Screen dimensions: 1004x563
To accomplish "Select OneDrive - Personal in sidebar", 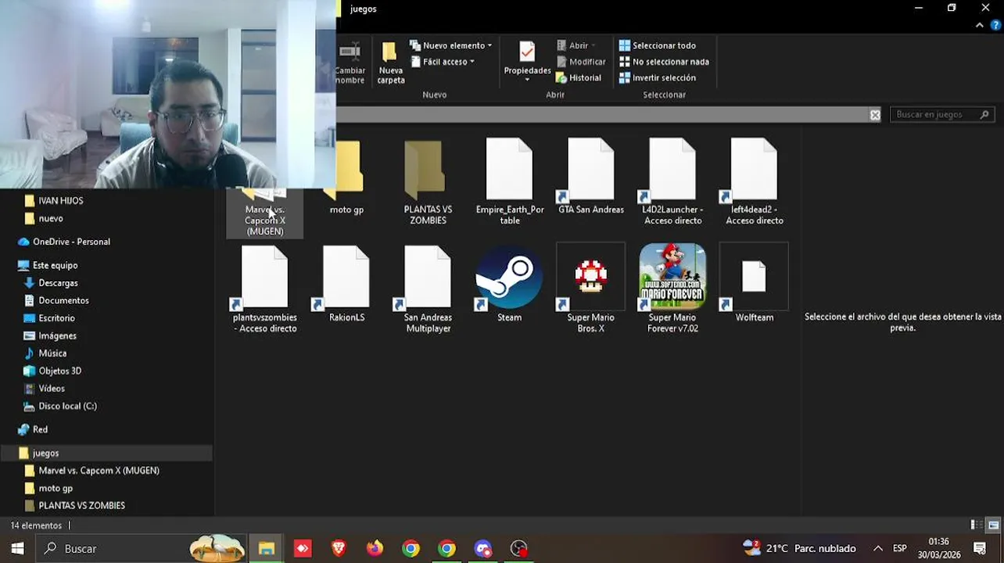I will coord(71,242).
